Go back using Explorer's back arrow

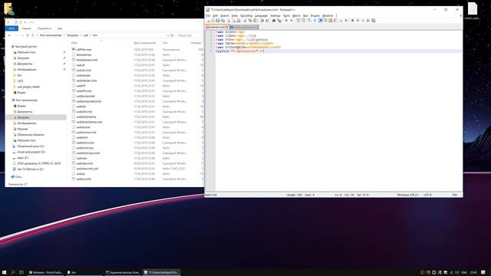10,35
